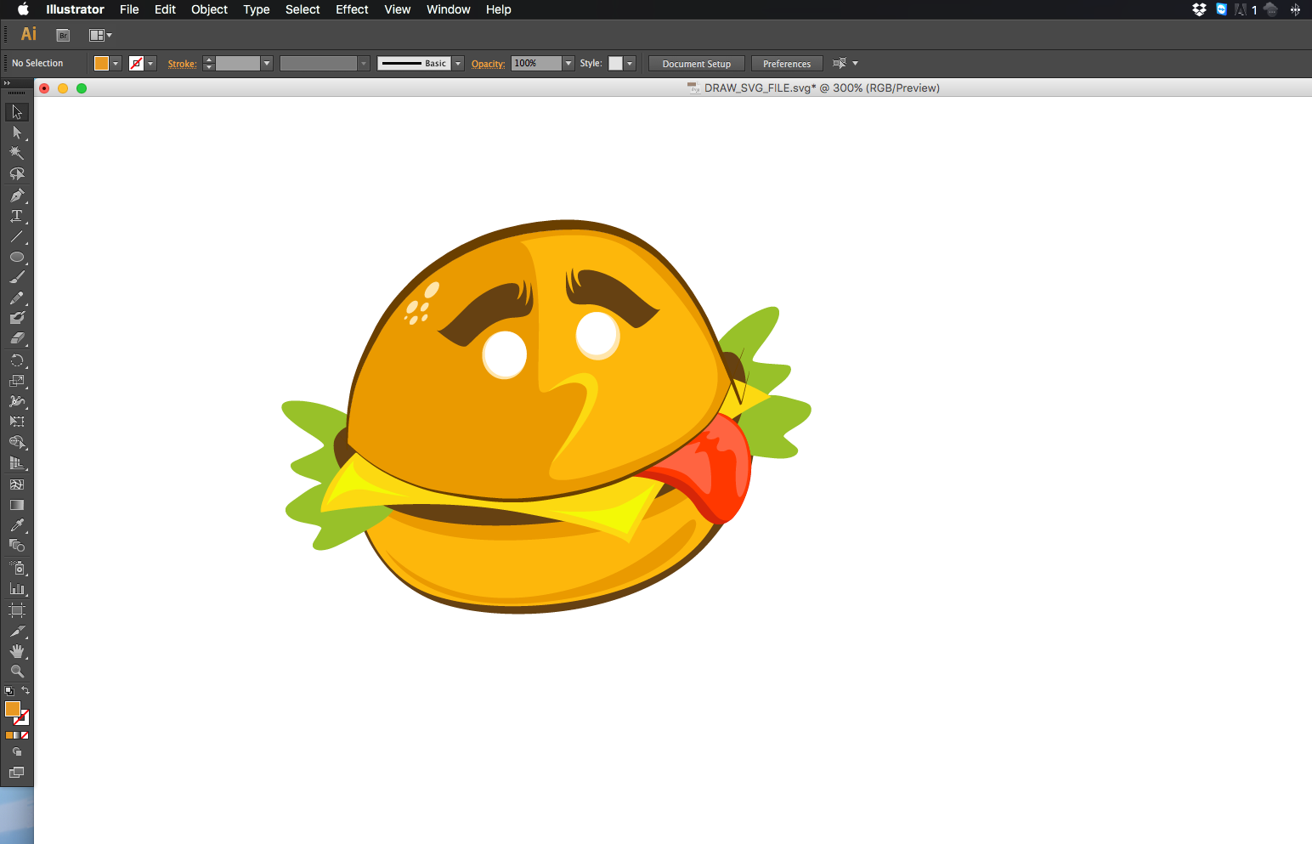Choose the Eyedropper tool
The width and height of the screenshot is (1312, 844).
coord(16,525)
